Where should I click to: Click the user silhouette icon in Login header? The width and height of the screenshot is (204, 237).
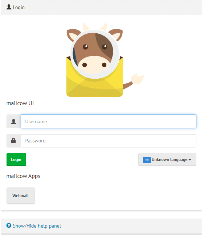click(x=9, y=7)
